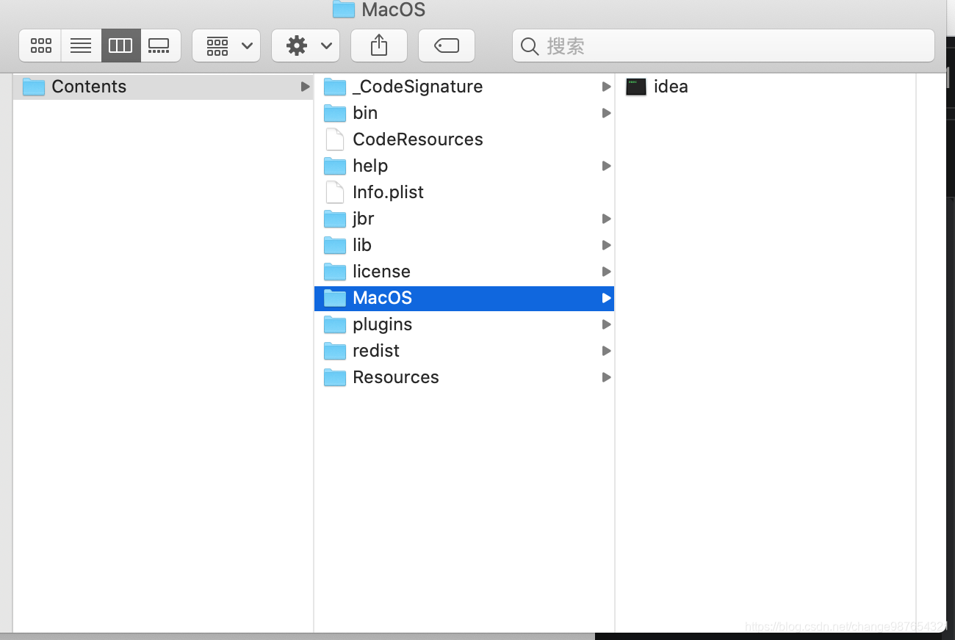Select the jbr folder name
The image size is (955, 640).
(x=364, y=219)
